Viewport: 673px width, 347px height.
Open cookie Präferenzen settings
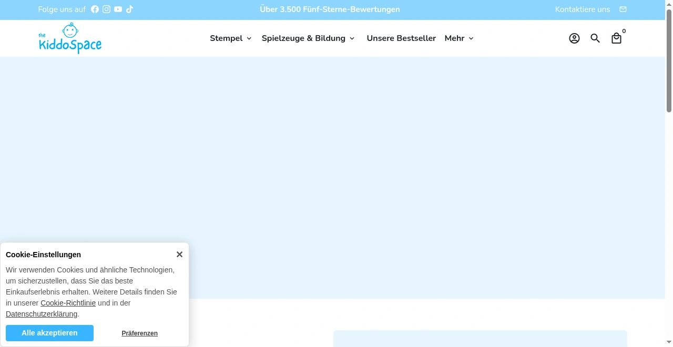pos(139,333)
